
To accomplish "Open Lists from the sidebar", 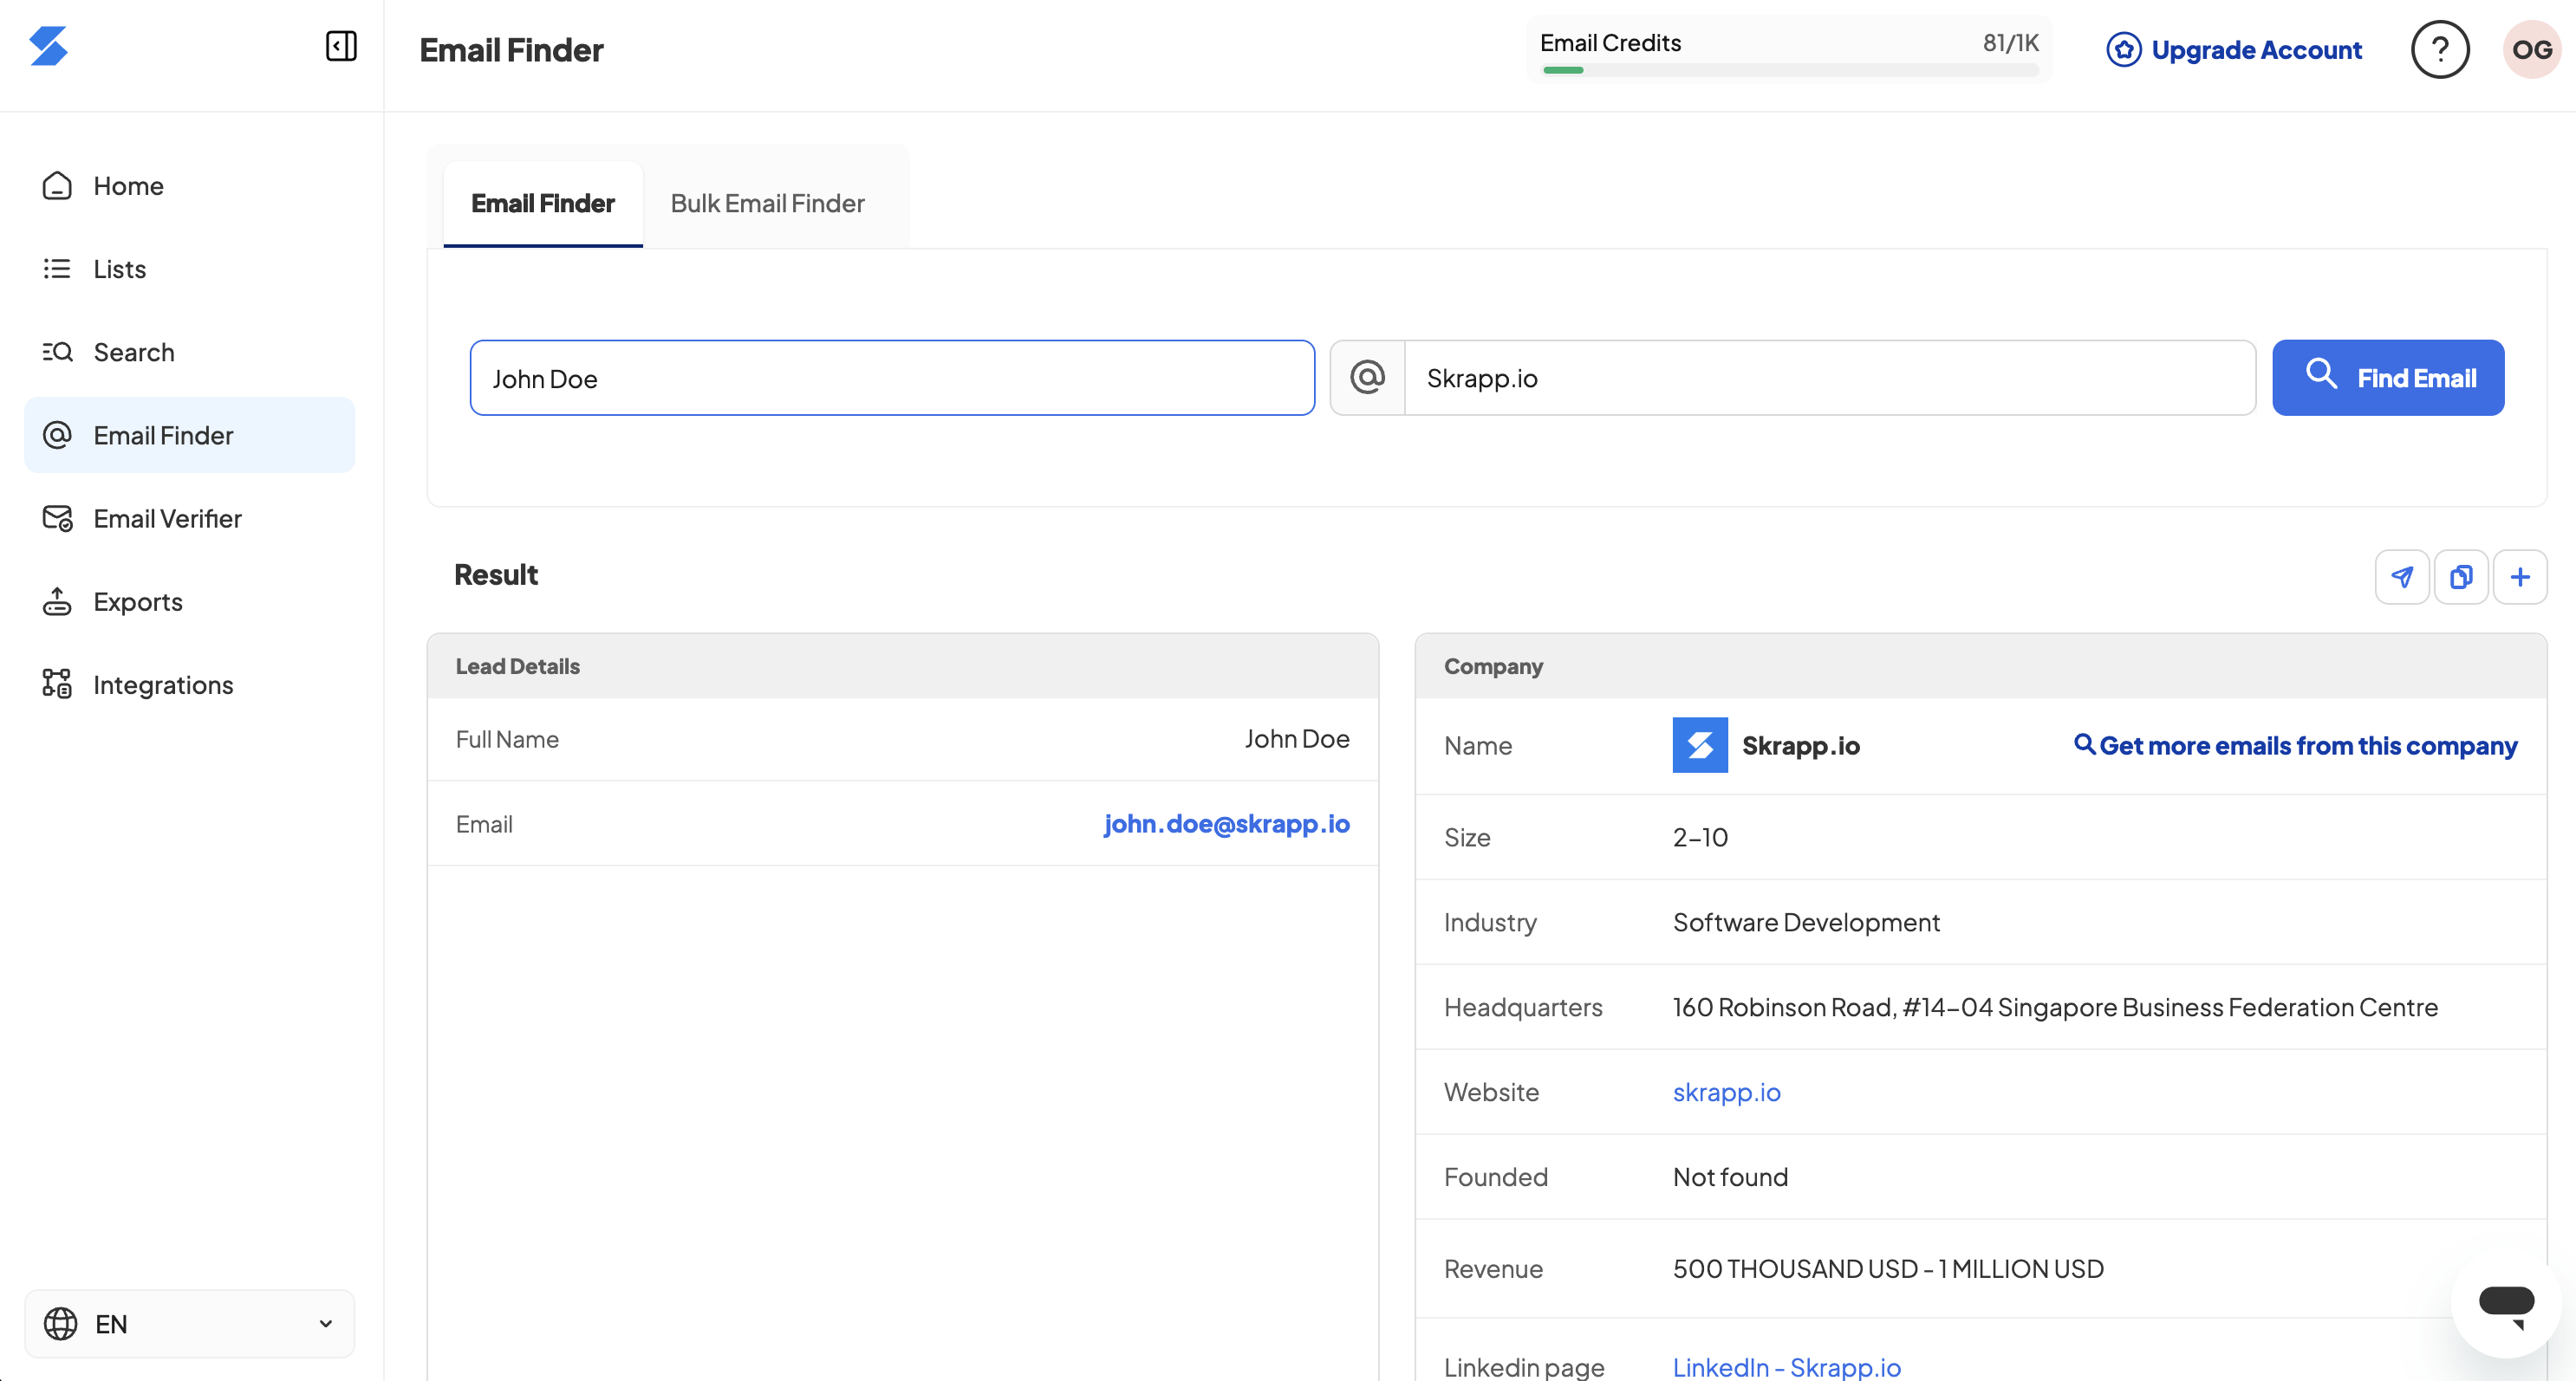I will pos(189,269).
